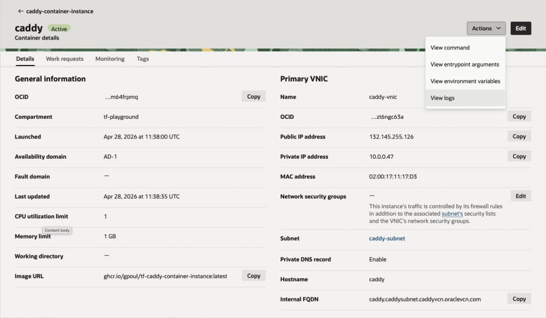This screenshot has width=546, height=318.
Task: Copy the Internal FQDN
Action: (519, 299)
